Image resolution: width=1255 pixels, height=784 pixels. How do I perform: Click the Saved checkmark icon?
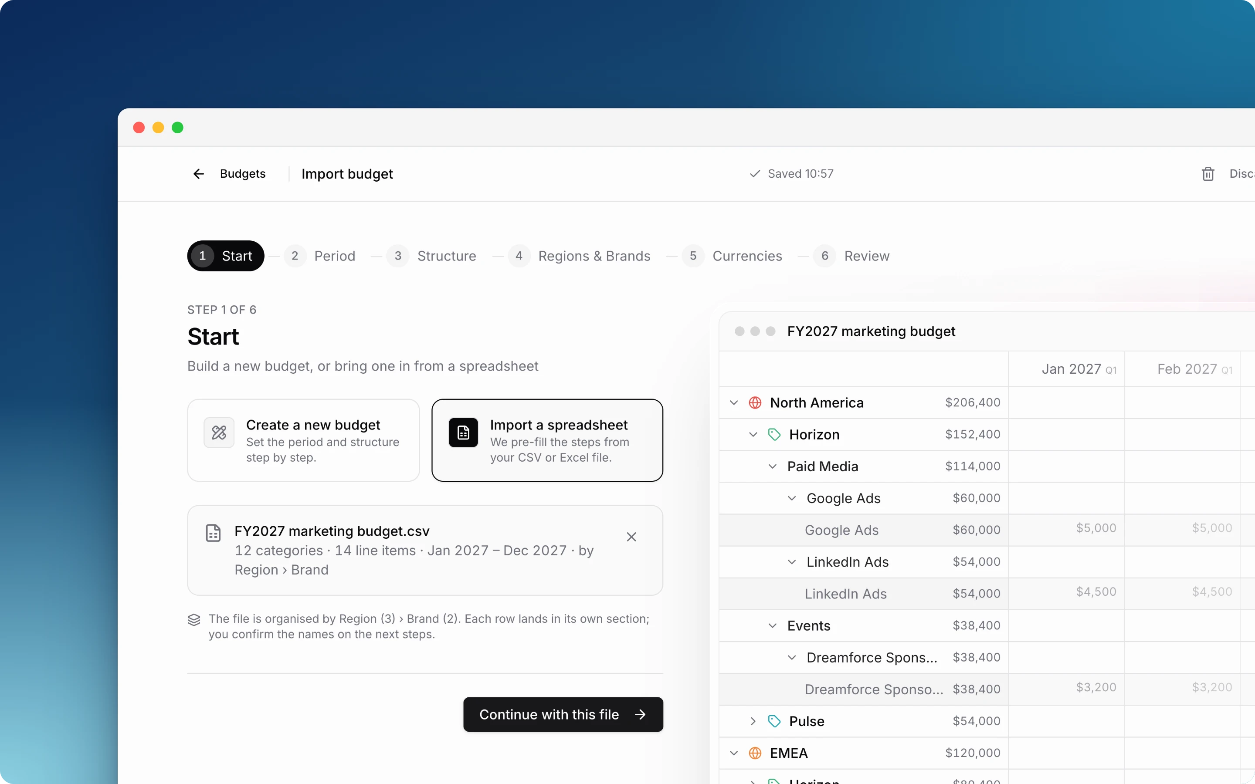pos(755,174)
